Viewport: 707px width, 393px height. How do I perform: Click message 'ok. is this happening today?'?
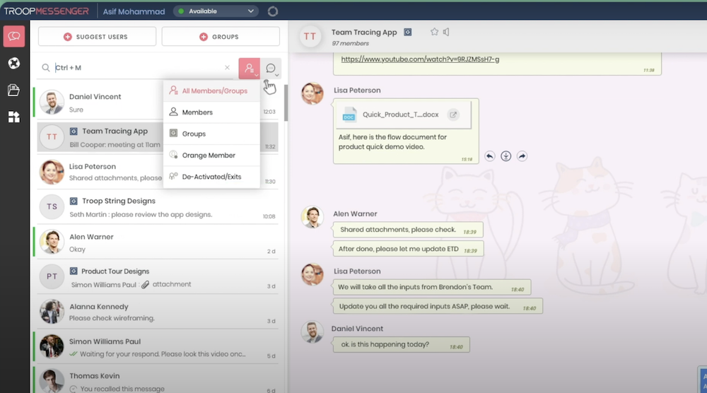click(x=402, y=345)
